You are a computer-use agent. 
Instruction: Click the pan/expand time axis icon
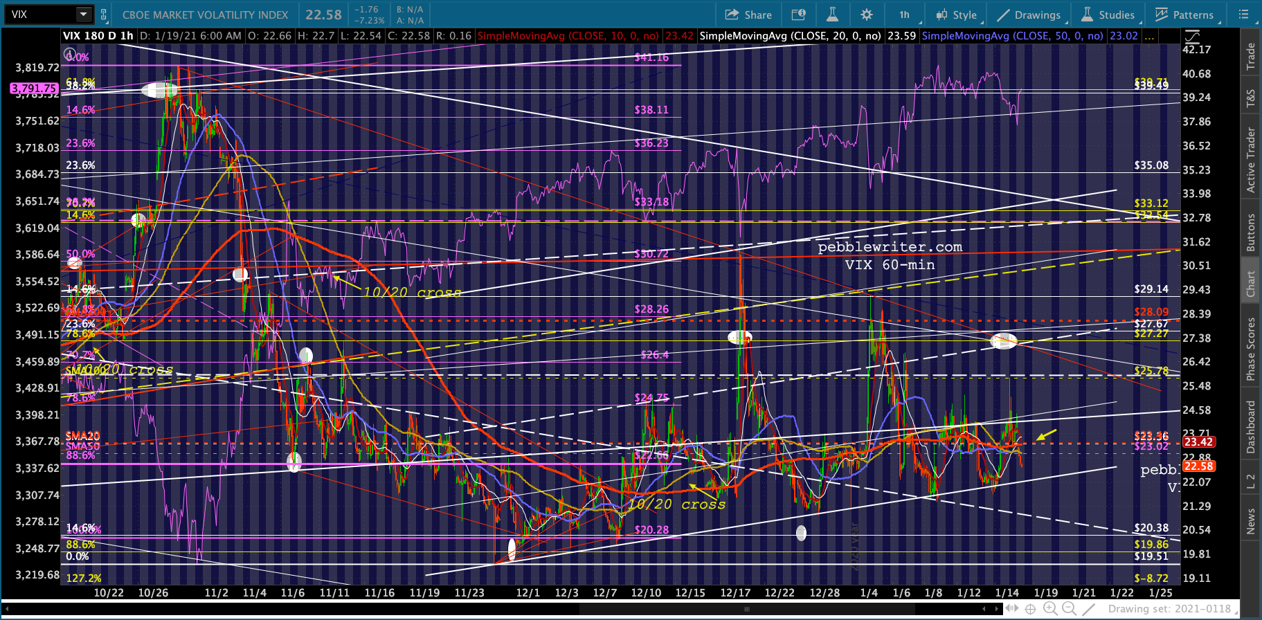tap(1011, 609)
